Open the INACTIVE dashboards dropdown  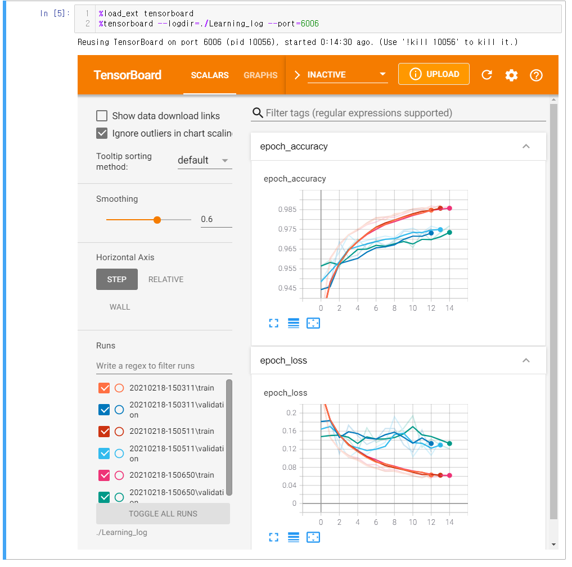[347, 75]
